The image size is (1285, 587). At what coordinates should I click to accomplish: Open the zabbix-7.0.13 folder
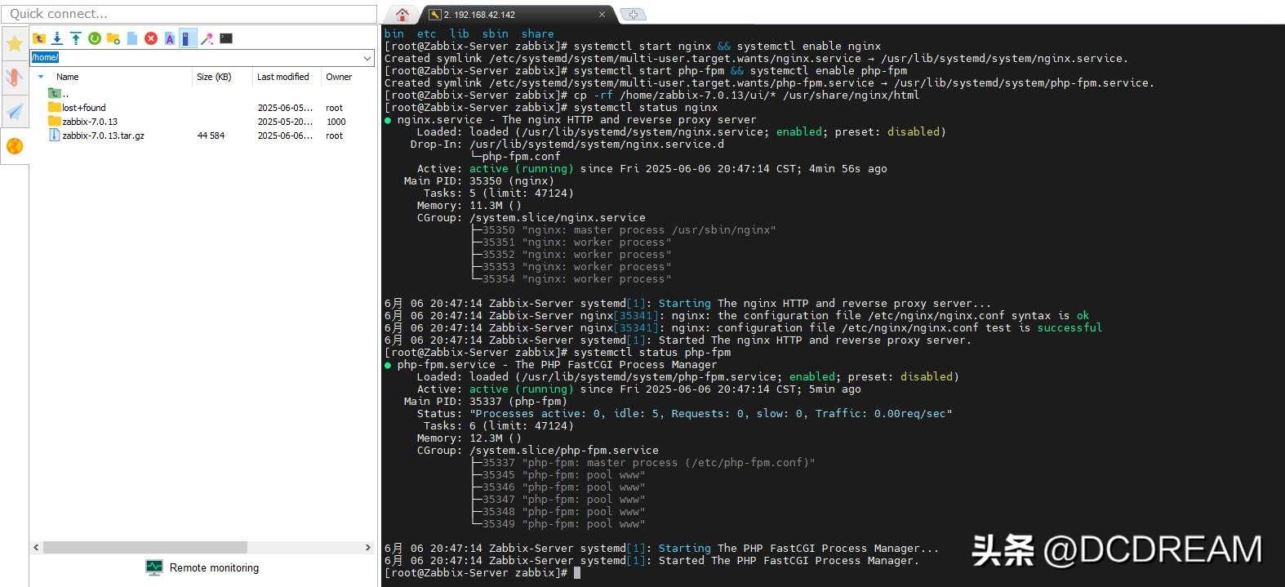(x=90, y=122)
